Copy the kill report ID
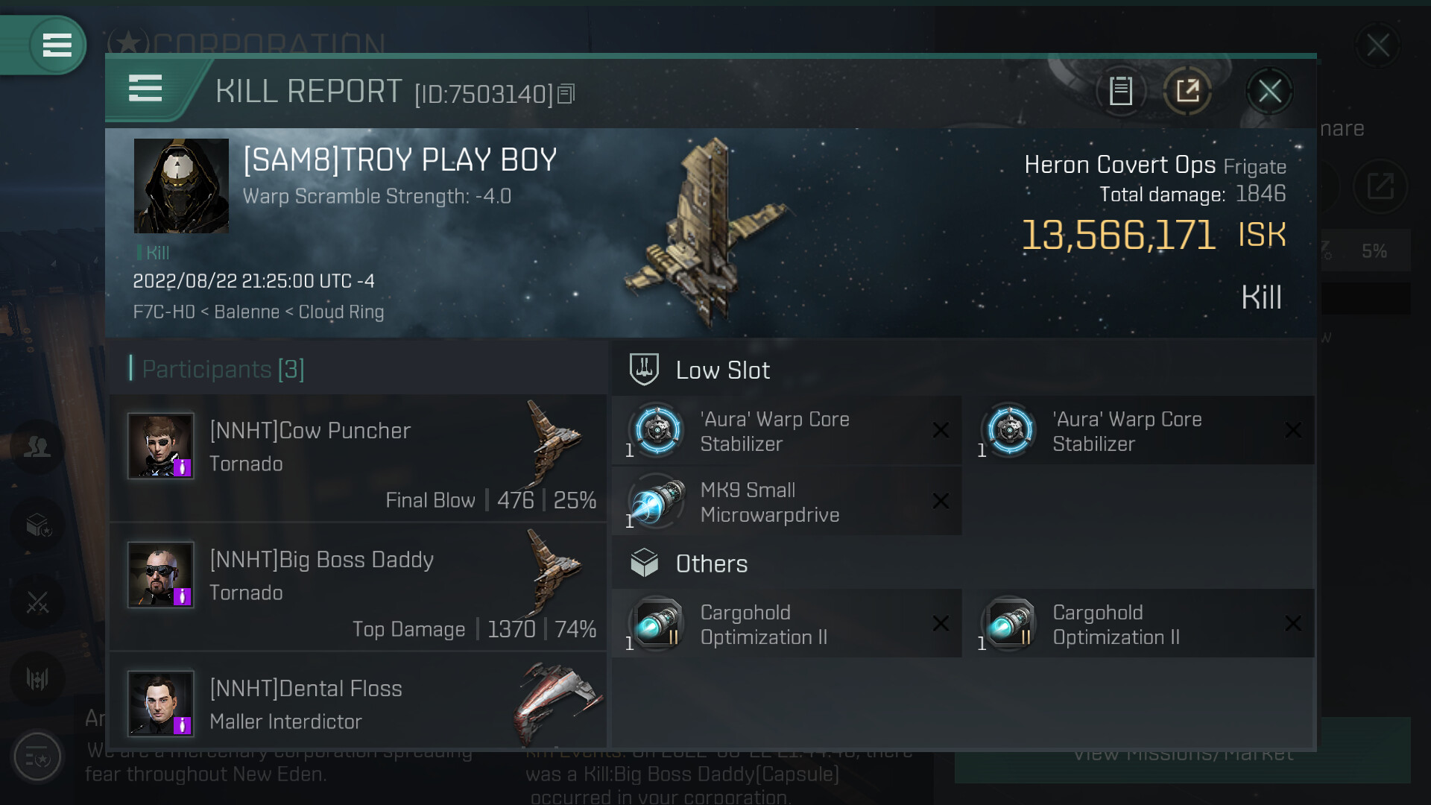1431x805 pixels. (x=566, y=94)
